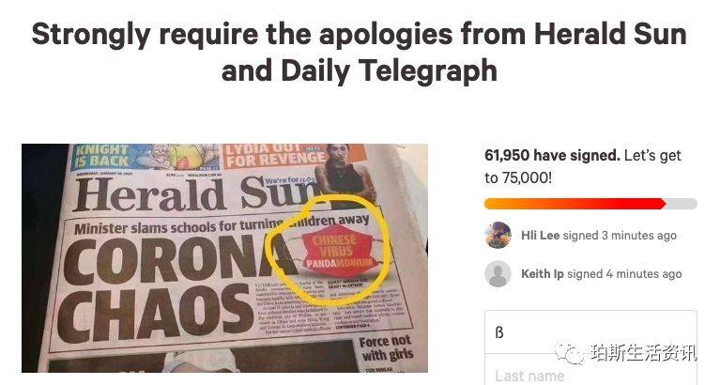Click the Keith Ip signer name
The width and height of the screenshot is (720, 385).
543,274
